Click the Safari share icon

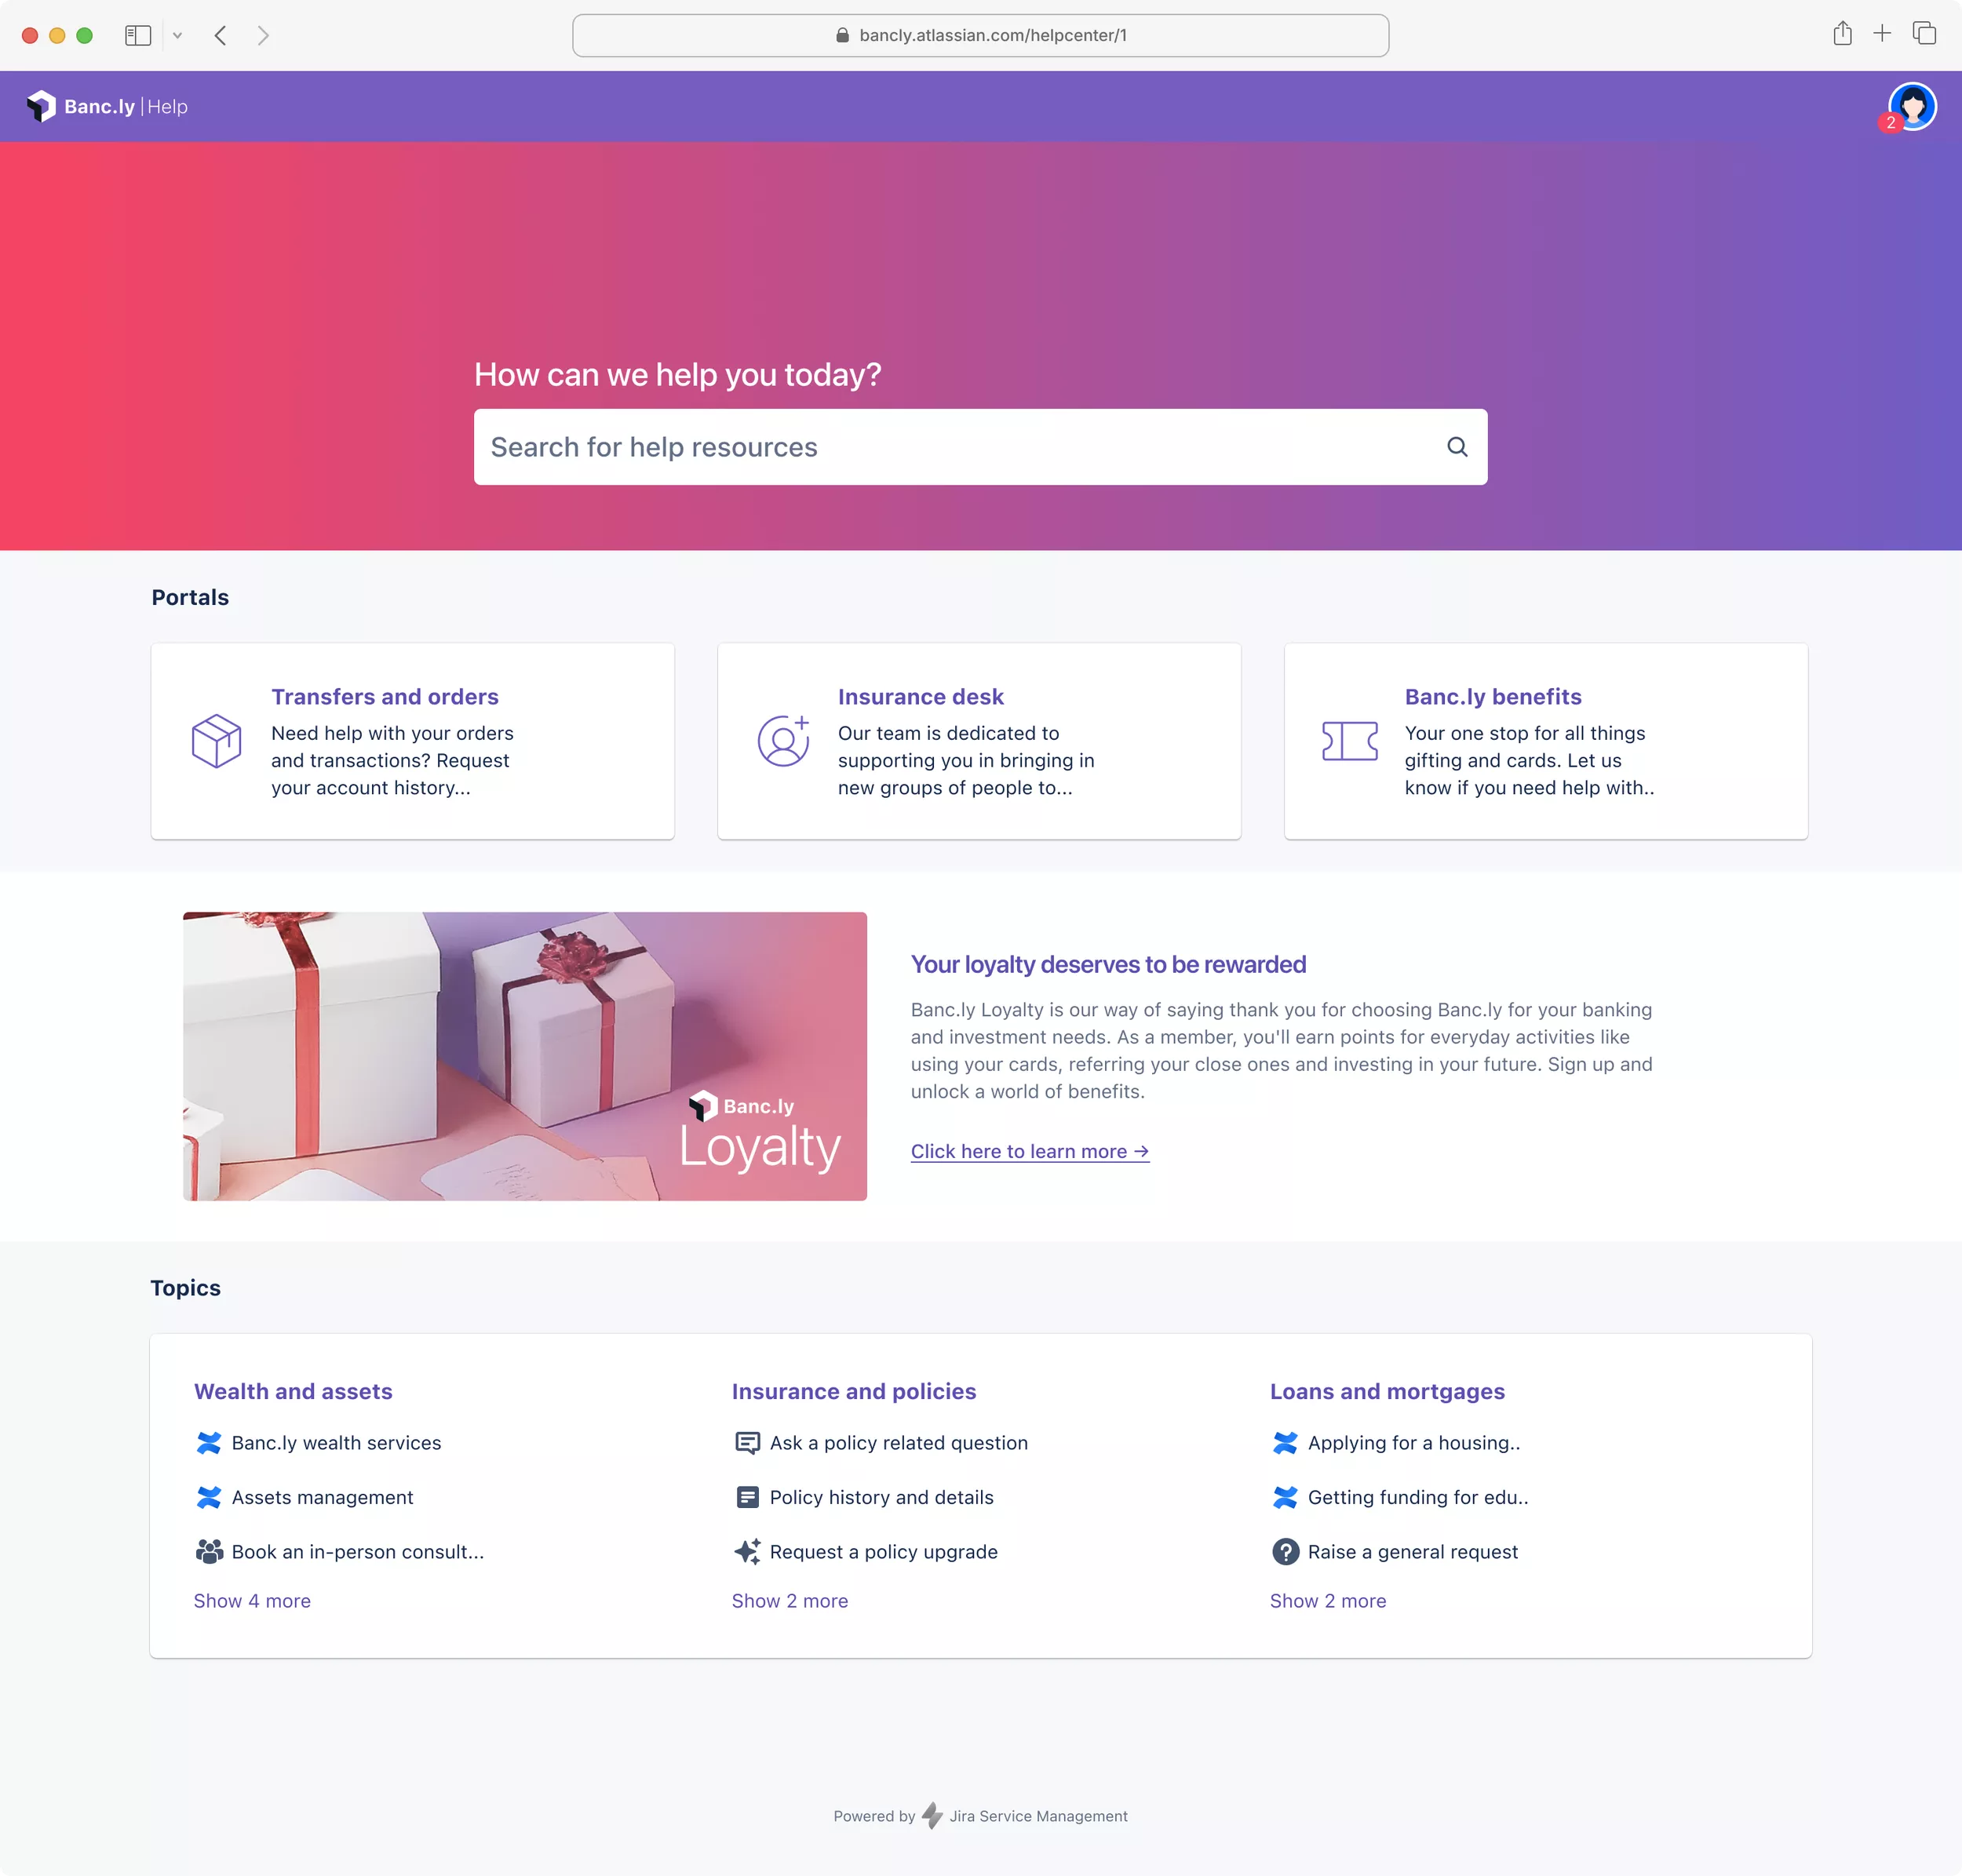coord(1842,33)
